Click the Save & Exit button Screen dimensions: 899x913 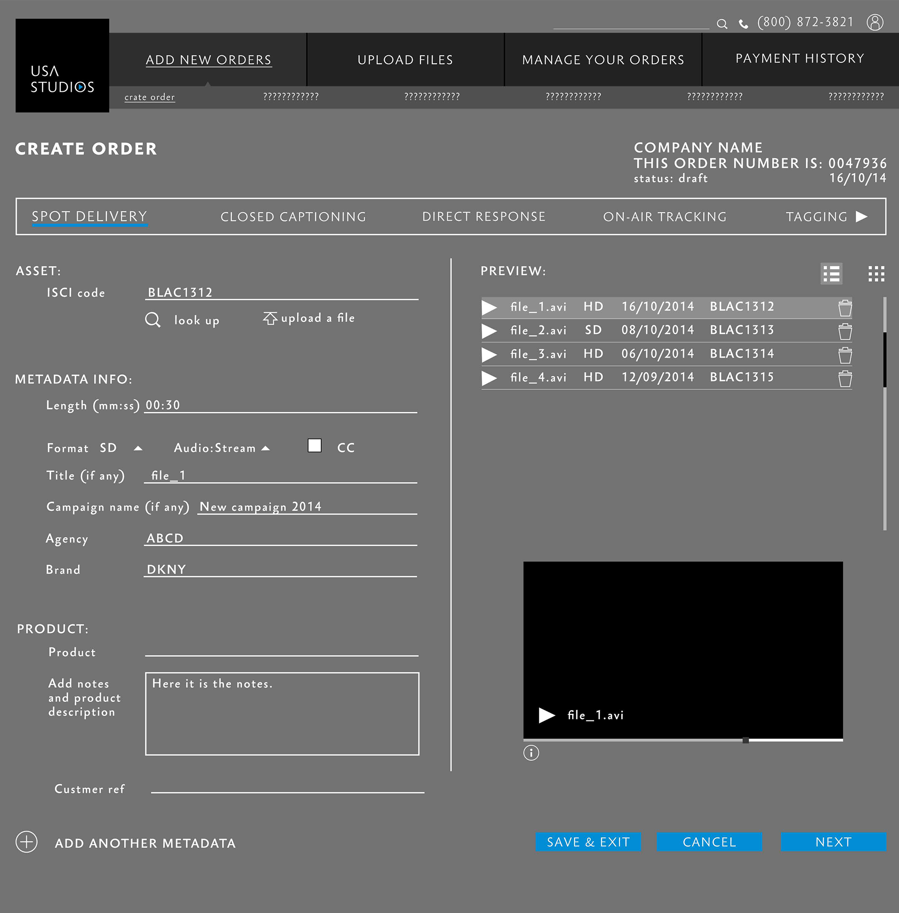(588, 842)
